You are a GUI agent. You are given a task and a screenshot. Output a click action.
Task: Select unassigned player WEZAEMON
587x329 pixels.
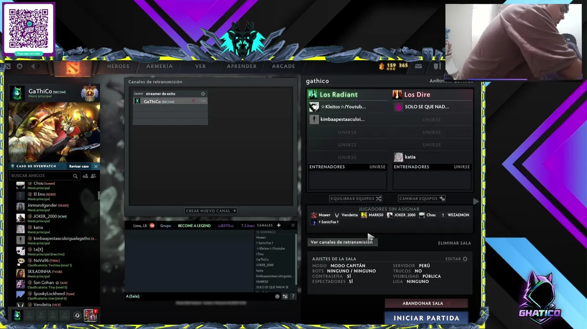click(x=455, y=215)
